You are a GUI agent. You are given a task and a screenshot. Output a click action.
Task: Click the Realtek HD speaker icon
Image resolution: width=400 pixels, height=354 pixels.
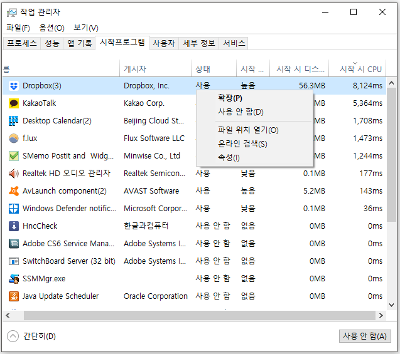click(x=14, y=174)
